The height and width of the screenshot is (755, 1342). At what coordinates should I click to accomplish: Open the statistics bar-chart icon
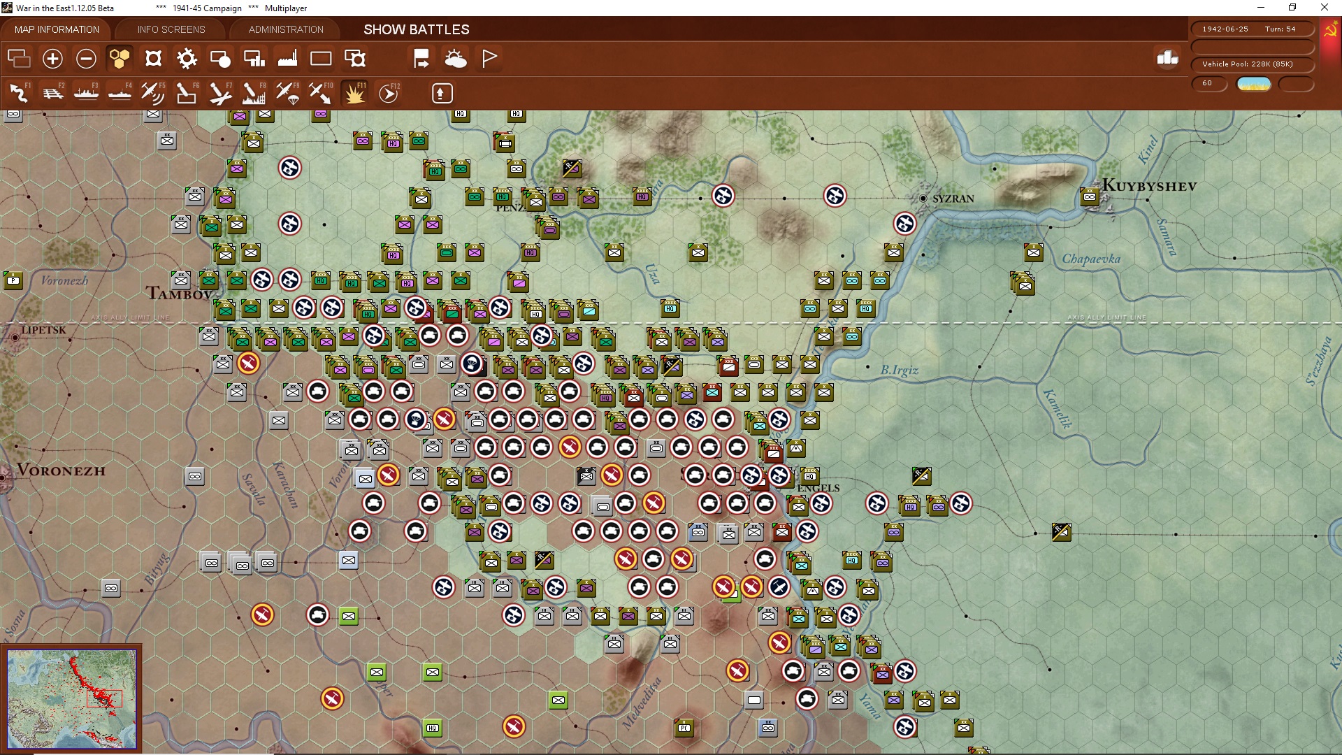[x=1167, y=59]
